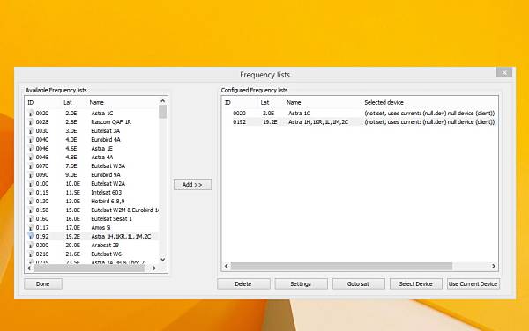
Task: Select Astra 4A in available lists
Action: (x=92, y=157)
